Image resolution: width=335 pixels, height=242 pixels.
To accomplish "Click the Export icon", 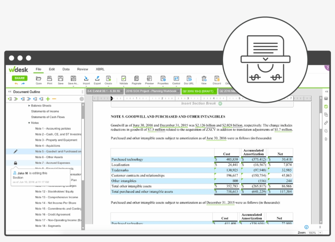I will tap(97, 78).
